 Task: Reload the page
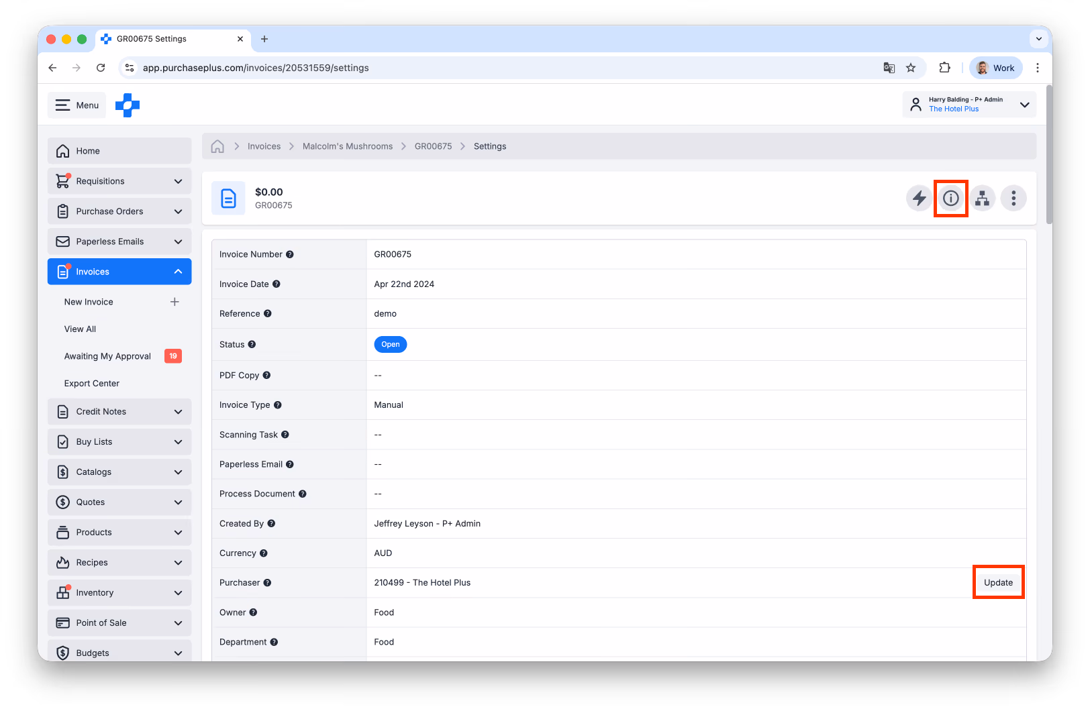pos(101,68)
